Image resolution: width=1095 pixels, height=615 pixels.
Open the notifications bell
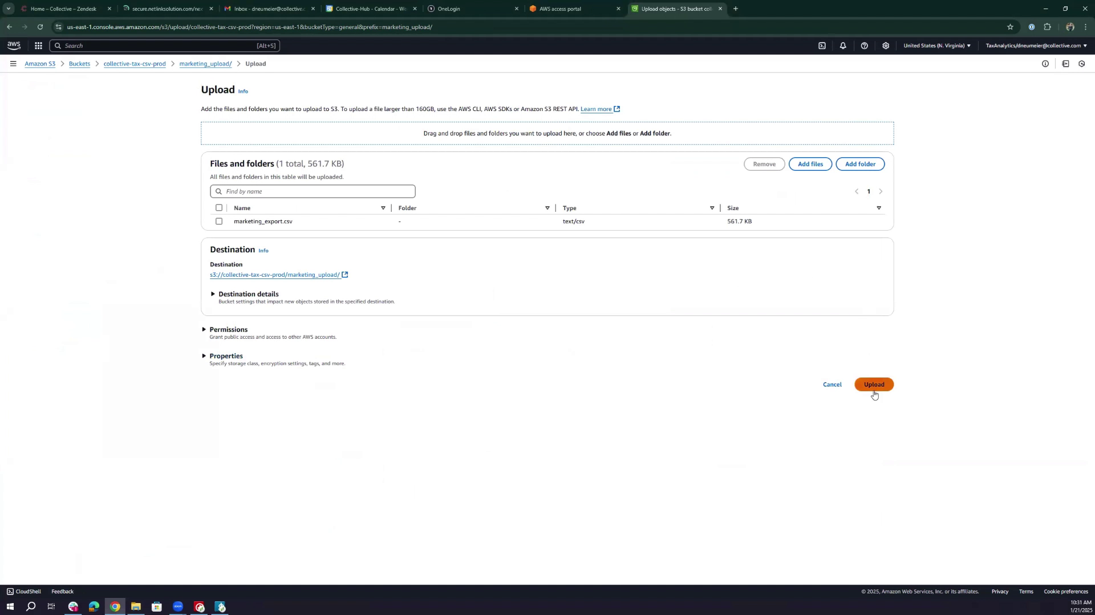(x=843, y=46)
